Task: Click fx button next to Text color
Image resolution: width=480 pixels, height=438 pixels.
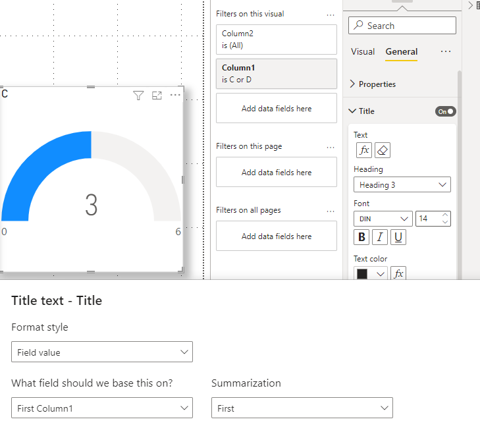Action: tap(398, 273)
